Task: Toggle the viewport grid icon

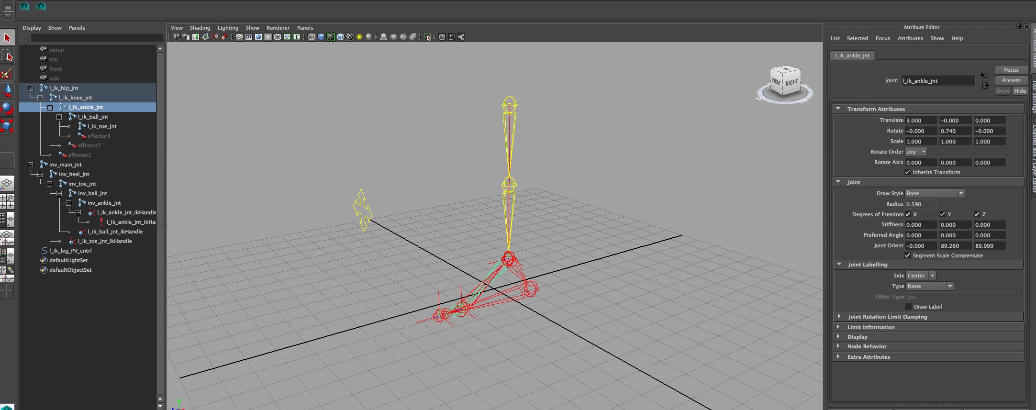Action: pyautogui.click(x=239, y=37)
